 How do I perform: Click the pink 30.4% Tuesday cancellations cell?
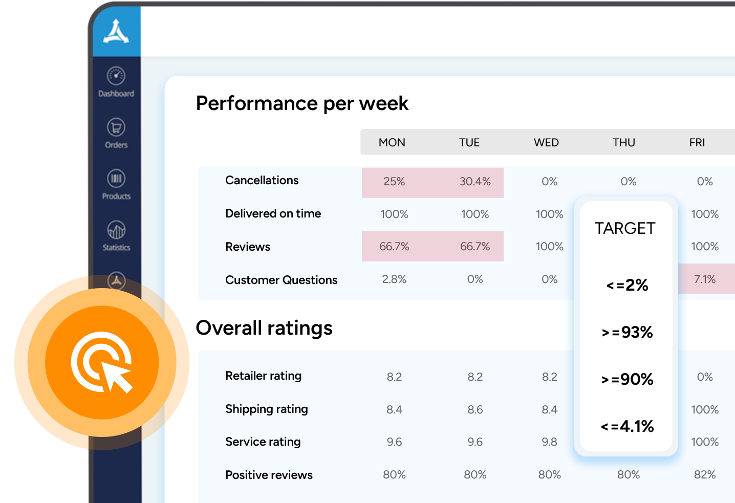tap(474, 182)
